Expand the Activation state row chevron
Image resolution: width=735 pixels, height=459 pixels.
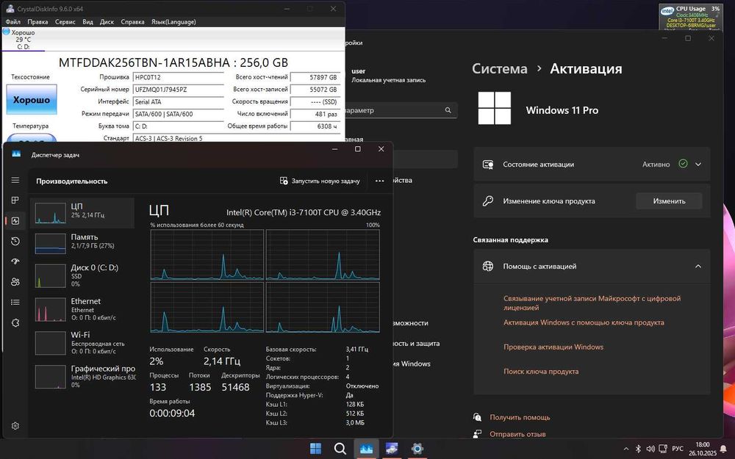[698, 165]
